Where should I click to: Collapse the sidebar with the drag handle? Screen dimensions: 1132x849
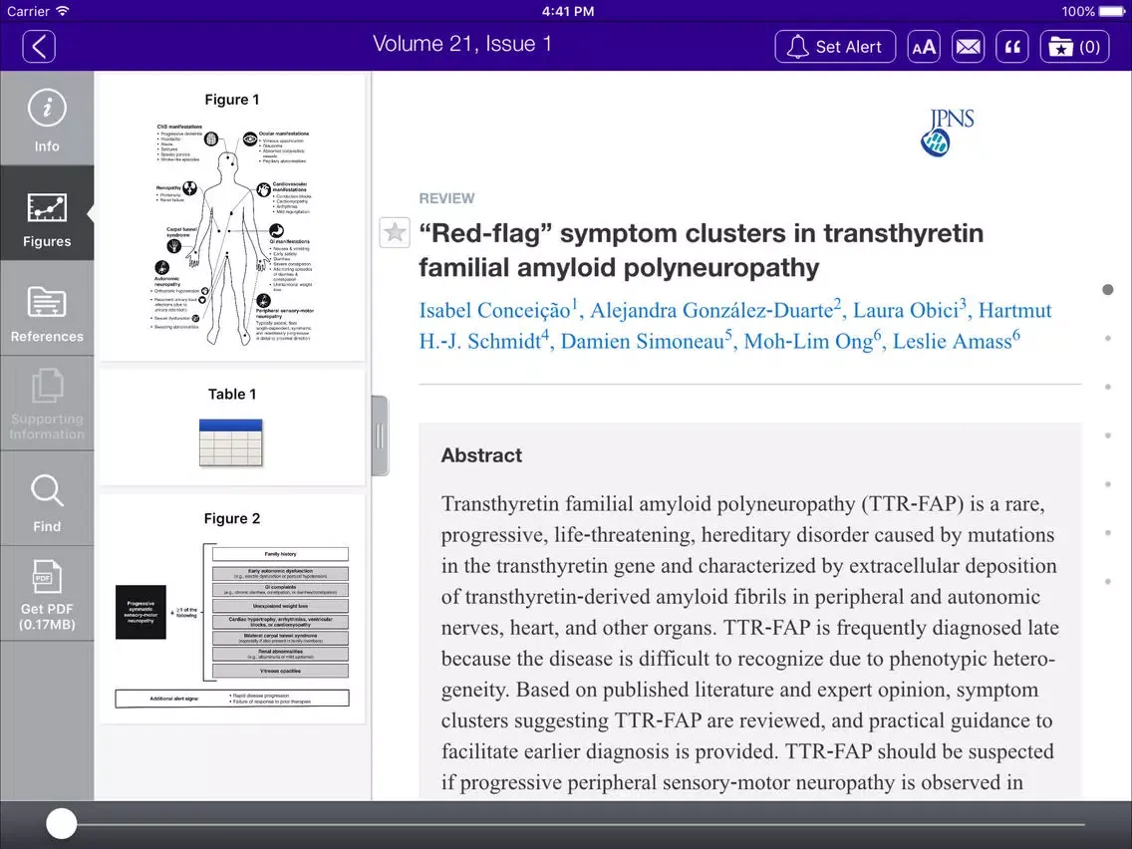point(379,435)
